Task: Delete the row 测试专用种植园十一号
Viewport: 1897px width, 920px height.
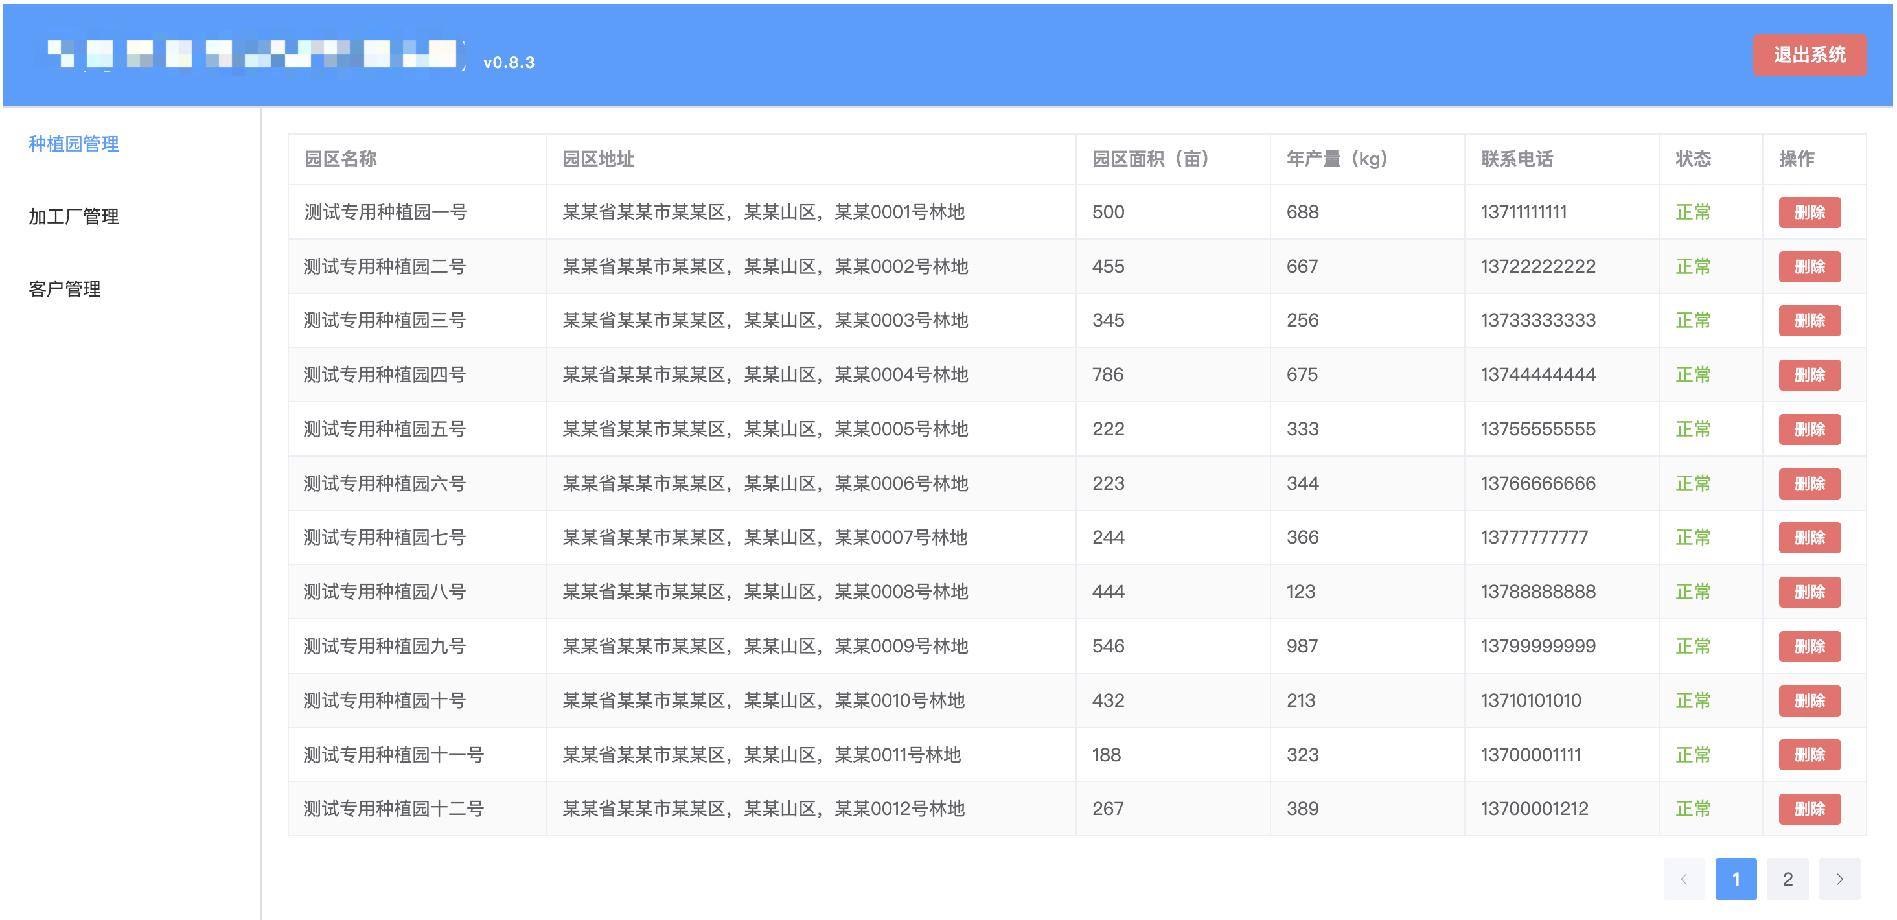Action: [1810, 755]
